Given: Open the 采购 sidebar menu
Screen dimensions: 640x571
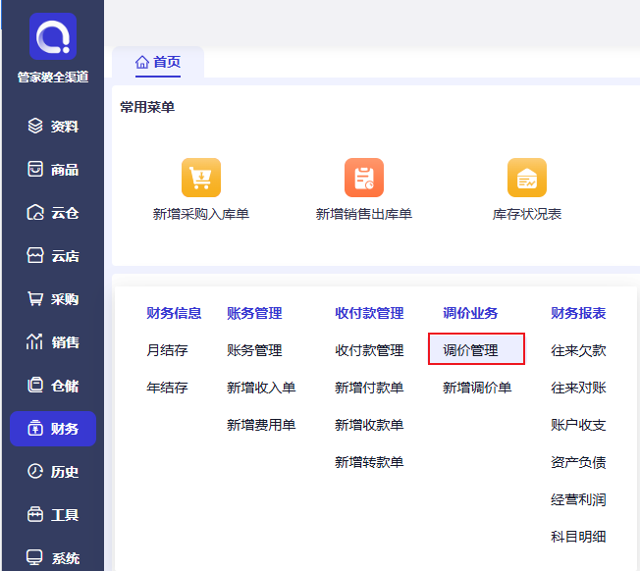Looking at the screenshot, I should pyautogui.click(x=53, y=299).
